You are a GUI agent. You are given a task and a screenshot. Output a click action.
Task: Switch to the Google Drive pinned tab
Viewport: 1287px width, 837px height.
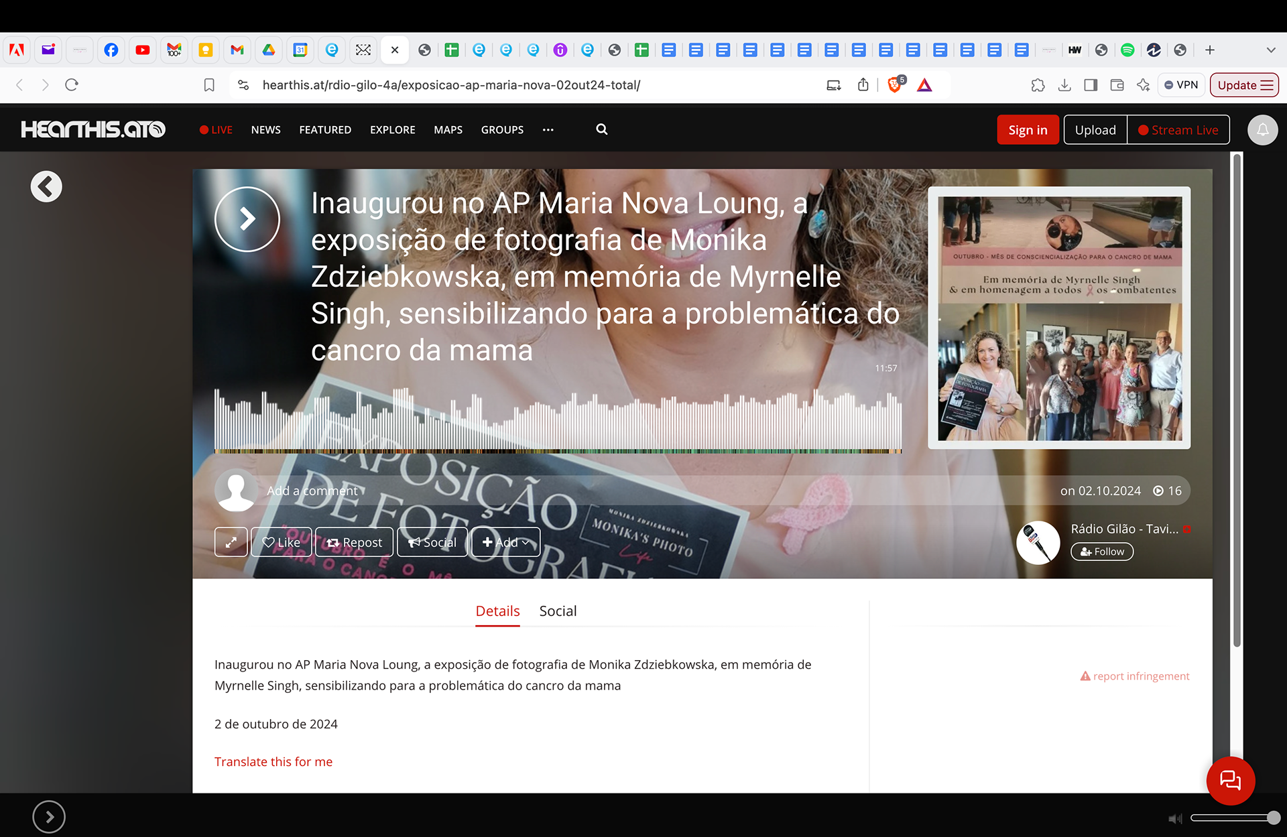(x=269, y=50)
